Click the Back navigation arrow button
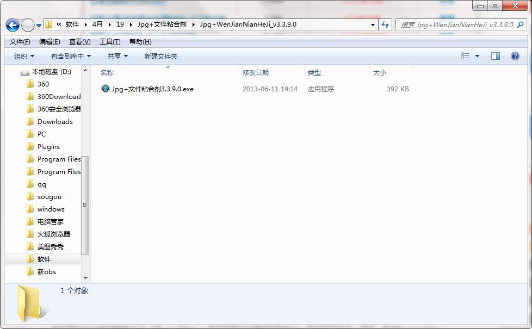Screen dimensions: 532x329 pos(13,25)
